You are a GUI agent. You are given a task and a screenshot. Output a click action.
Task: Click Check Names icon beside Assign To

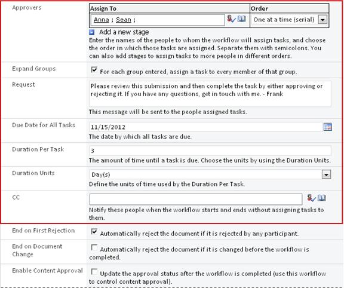click(x=231, y=19)
